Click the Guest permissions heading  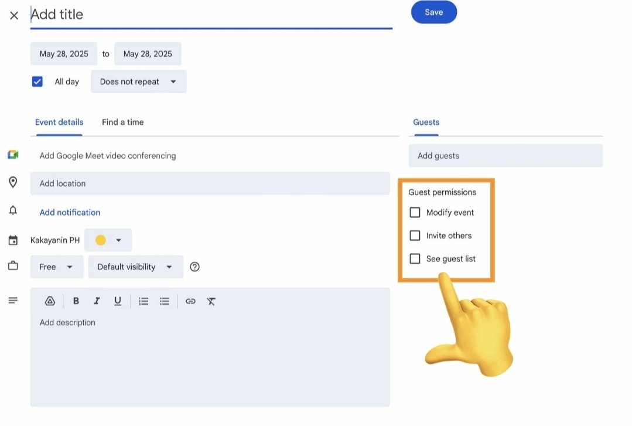442,192
